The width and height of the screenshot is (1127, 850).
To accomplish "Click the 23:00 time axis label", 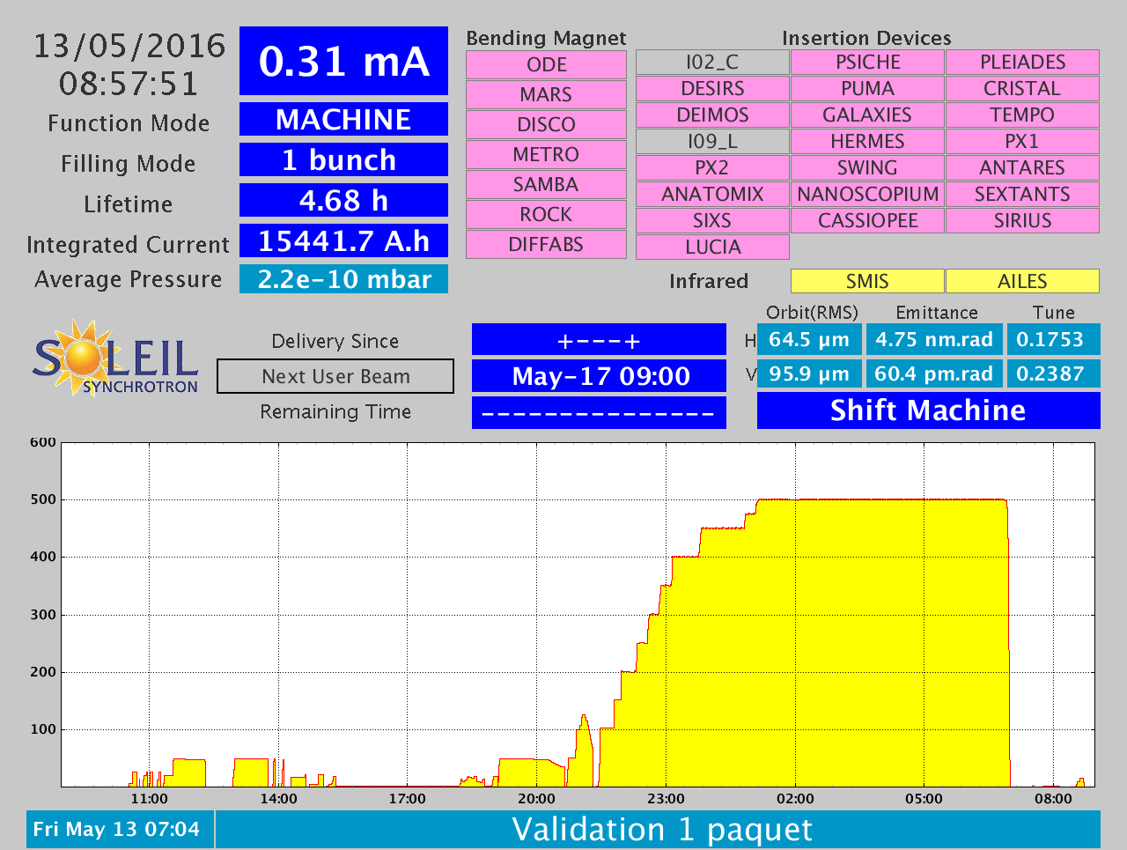I will pos(666,799).
